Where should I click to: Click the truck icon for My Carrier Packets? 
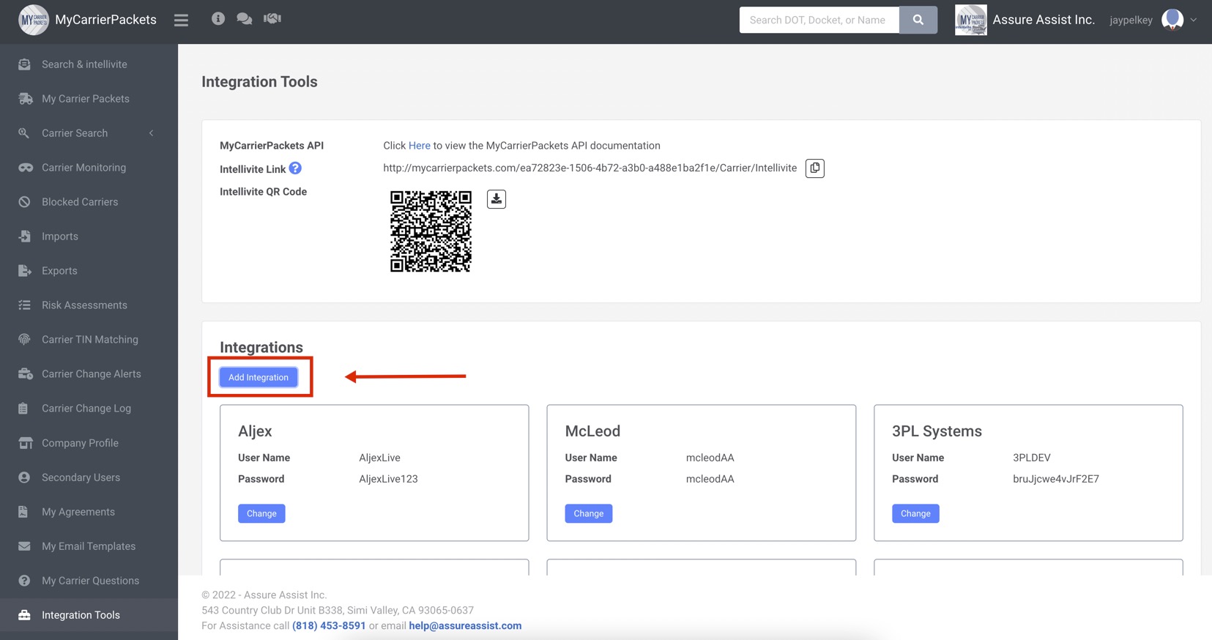point(25,99)
